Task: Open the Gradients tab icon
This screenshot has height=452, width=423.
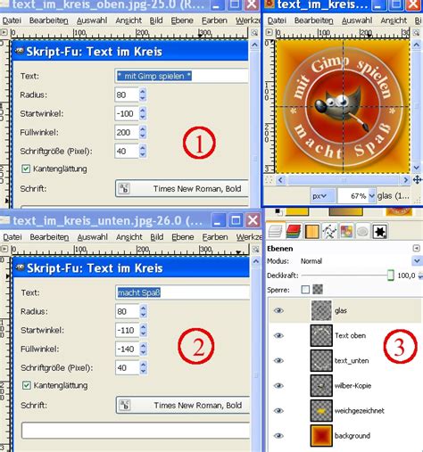Action: pyautogui.click(x=311, y=231)
